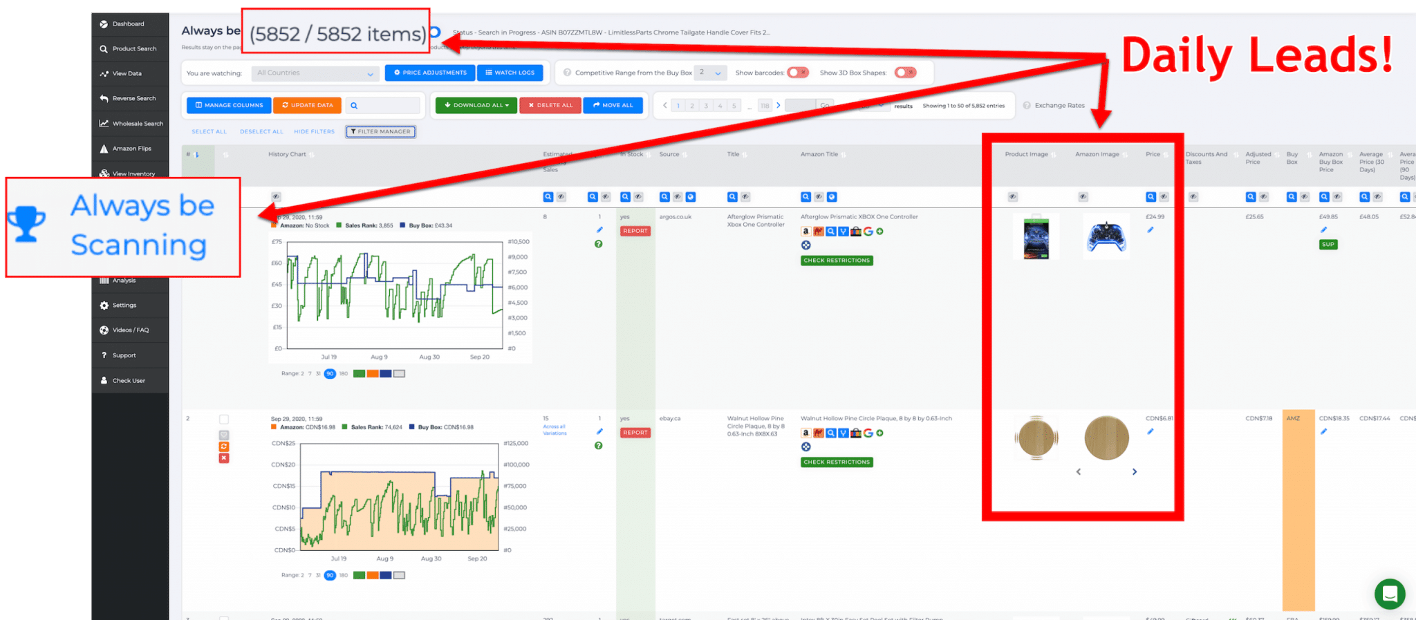Open Google search icon for Afterglow controller
Image resolution: width=1416 pixels, height=620 pixels.
tap(868, 232)
